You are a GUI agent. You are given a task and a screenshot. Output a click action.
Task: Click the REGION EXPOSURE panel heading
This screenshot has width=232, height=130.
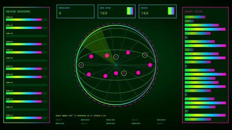(x=18, y=12)
